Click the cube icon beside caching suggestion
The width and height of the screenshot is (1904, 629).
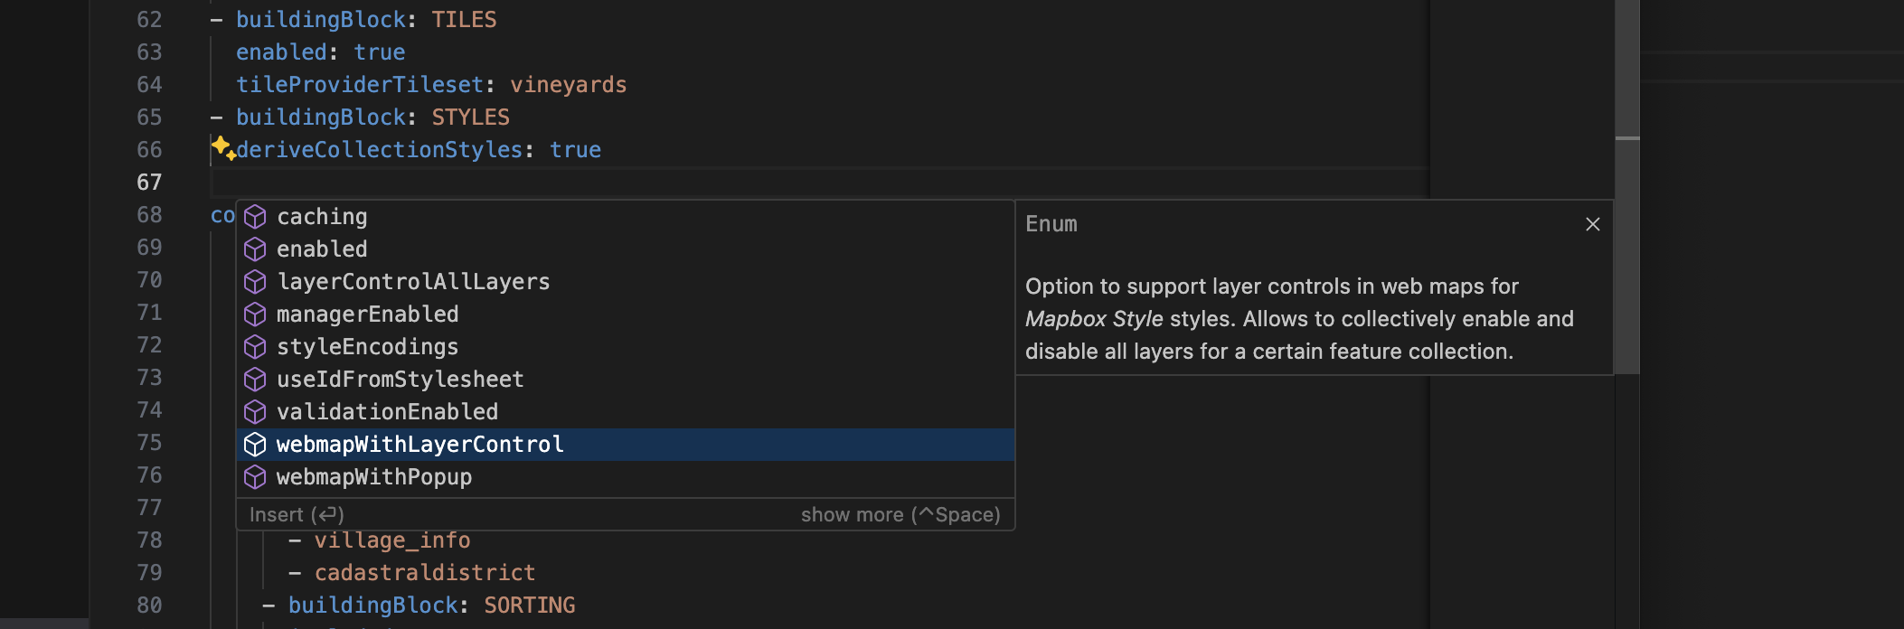[x=255, y=217]
